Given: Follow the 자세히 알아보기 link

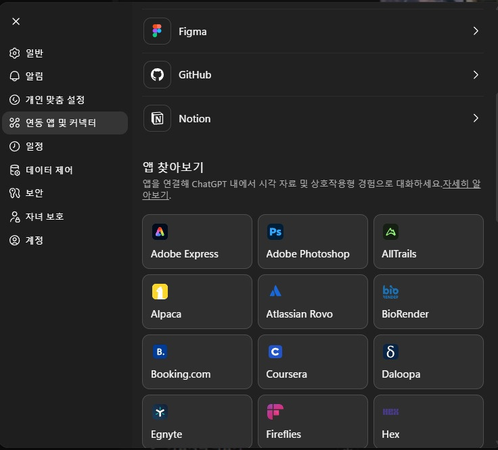Looking at the screenshot, I should (461, 184).
